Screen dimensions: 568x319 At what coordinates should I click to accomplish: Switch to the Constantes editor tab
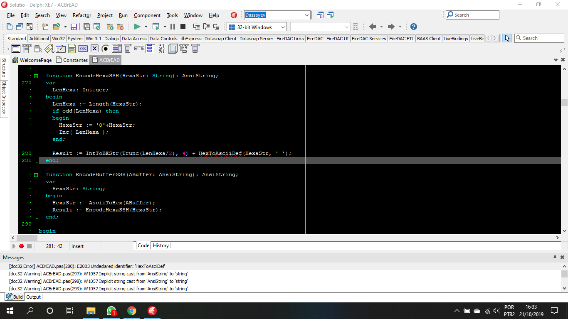pos(72,60)
